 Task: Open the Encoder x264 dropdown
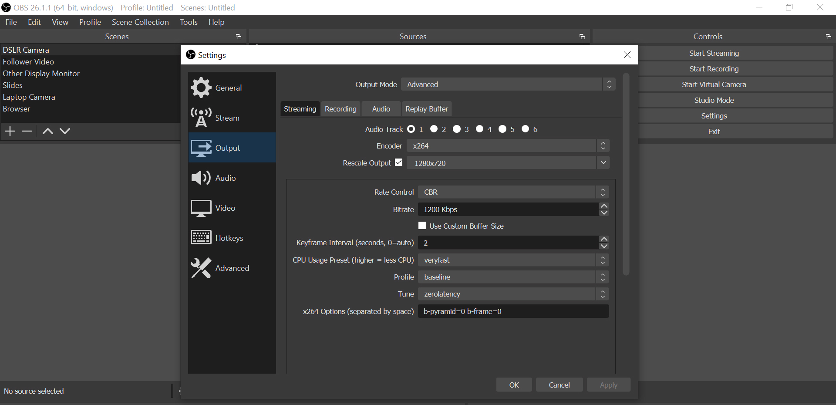[x=508, y=146]
